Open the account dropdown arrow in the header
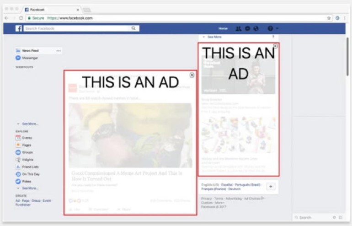 [277, 29]
